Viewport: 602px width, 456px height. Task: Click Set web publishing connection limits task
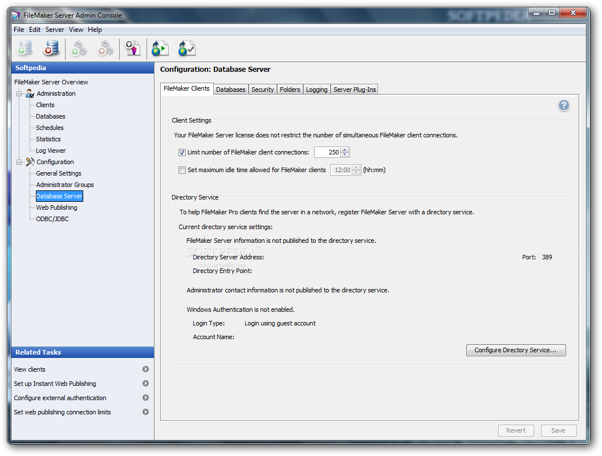62,412
